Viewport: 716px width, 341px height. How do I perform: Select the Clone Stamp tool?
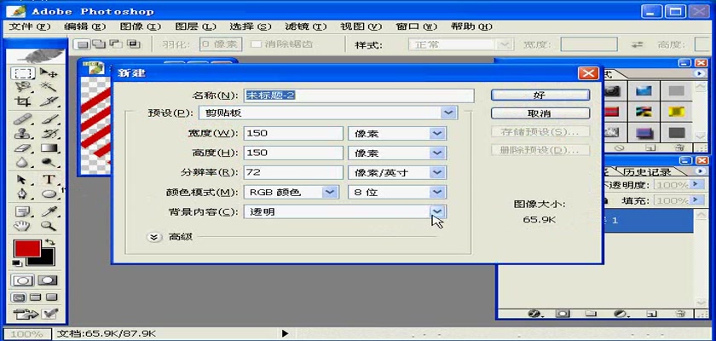pos(22,134)
